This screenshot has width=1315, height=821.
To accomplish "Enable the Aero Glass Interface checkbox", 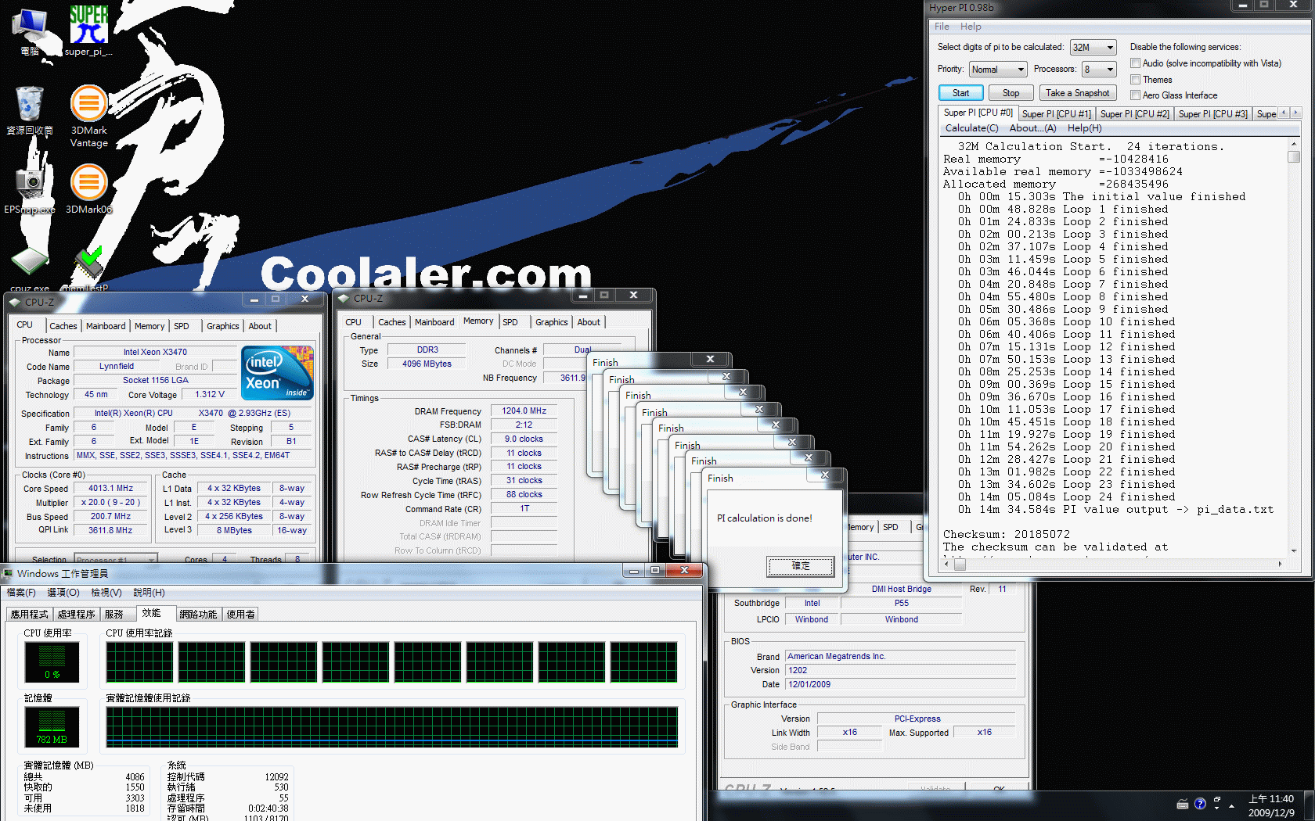I will tap(1135, 95).
